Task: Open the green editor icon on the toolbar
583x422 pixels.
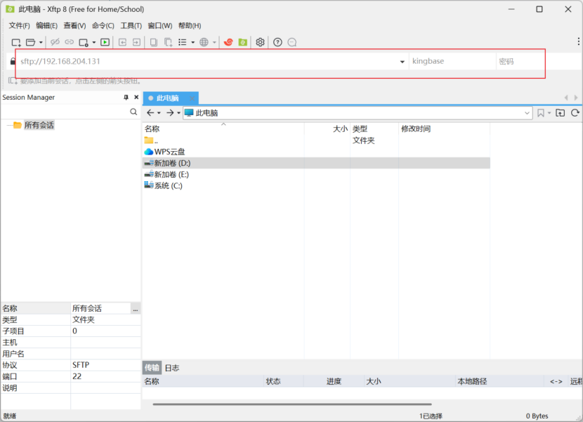Action: coord(243,42)
